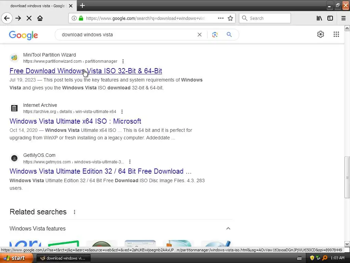Click the vertical scrollbar thumb
The width and height of the screenshot is (350, 263).
click(x=347, y=177)
